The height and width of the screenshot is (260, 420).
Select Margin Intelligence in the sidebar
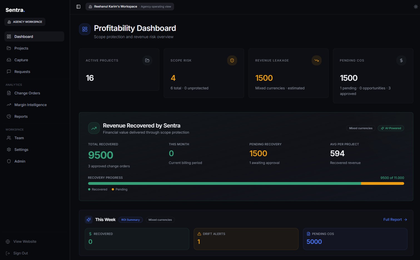click(x=34, y=105)
